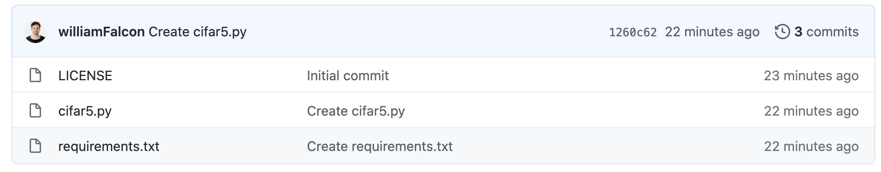
Task: Open commit hash 1260c62
Action: [x=633, y=32]
